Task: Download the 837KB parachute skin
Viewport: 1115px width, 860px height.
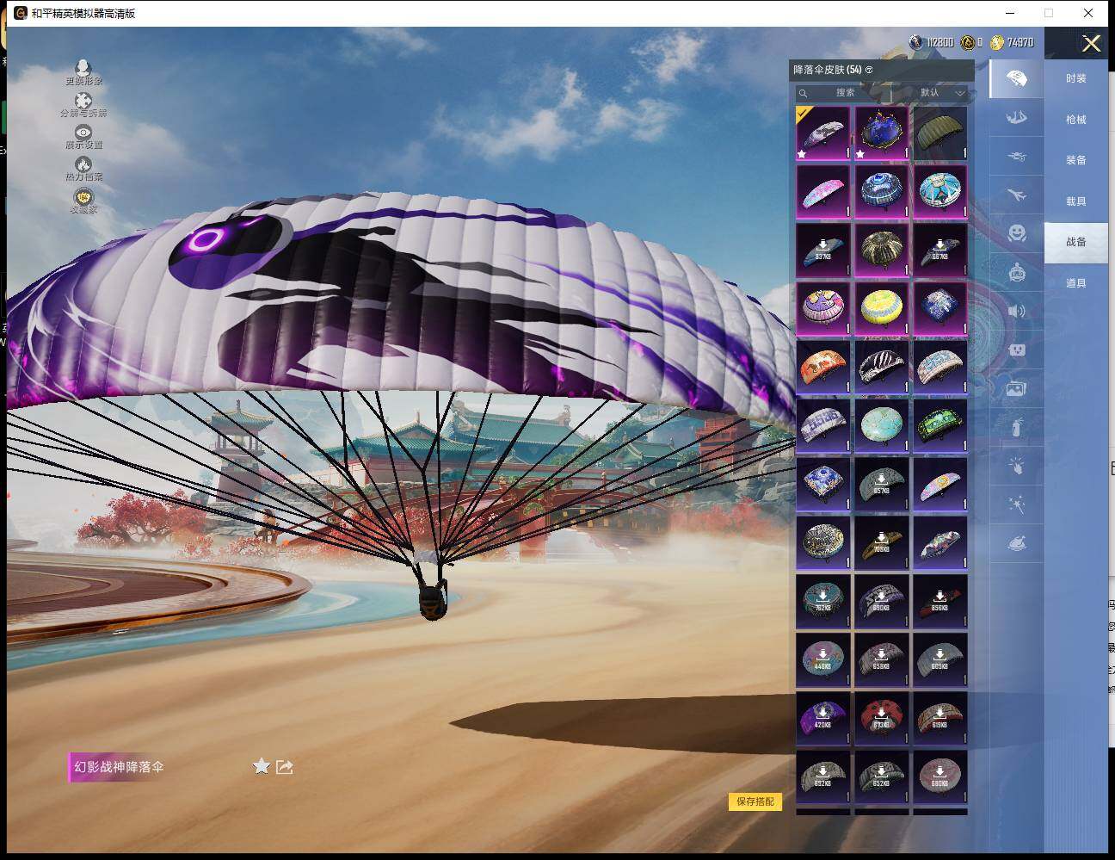Action: click(x=822, y=250)
